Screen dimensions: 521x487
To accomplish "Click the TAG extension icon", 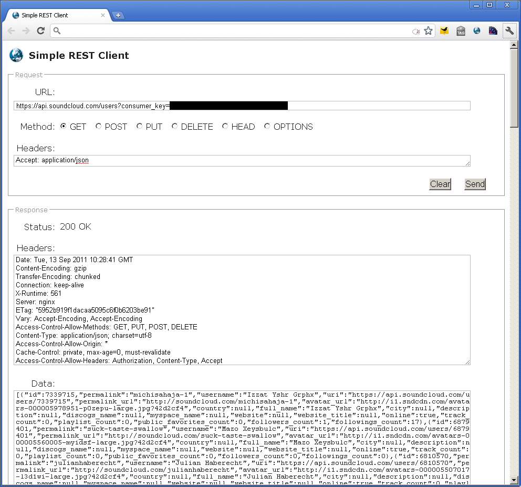I will pyautogui.click(x=461, y=31).
